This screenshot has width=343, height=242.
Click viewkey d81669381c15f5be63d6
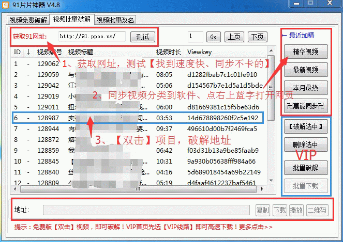tap(223, 107)
